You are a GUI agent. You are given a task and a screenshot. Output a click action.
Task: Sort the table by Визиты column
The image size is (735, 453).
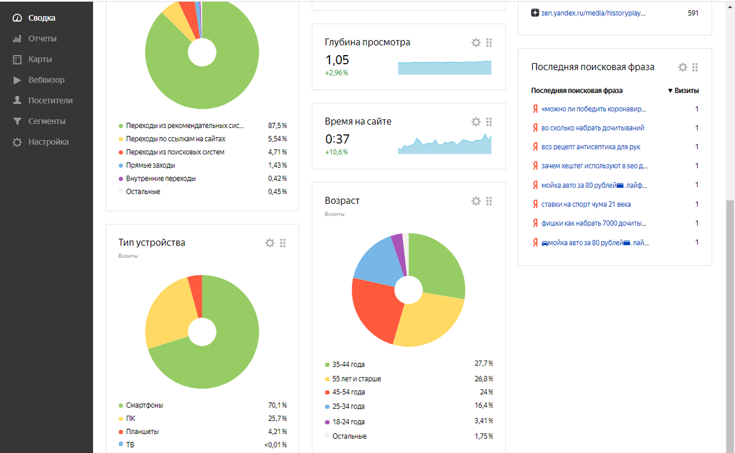[x=683, y=91]
